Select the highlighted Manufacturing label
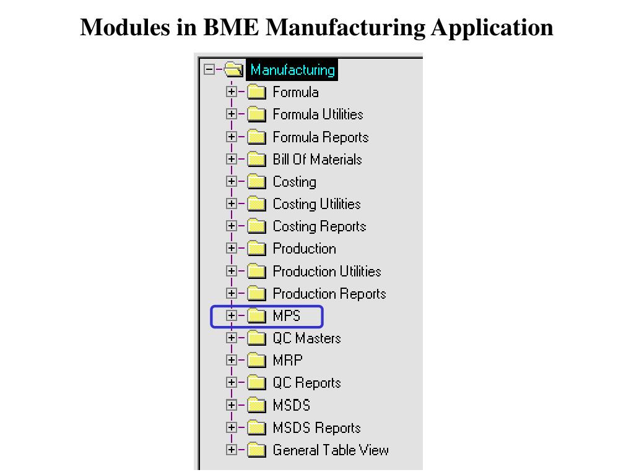This screenshot has width=634, height=475. [x=292, y=70]
